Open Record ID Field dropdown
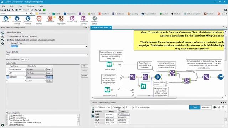The height and width of the screenshot is (128, 228). [x=87, y=55]
